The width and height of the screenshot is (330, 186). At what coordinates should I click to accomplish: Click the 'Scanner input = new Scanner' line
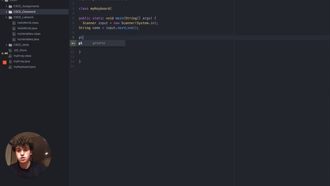[x=120, y=23]
